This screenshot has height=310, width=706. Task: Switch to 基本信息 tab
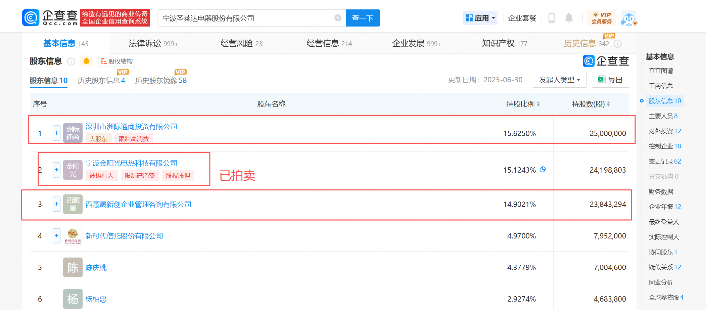[65, 43]
